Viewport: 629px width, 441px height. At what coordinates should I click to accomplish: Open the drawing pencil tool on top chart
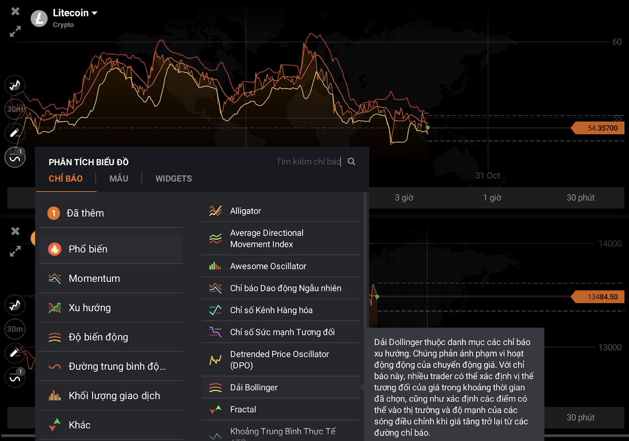click(x=15, y=133)
